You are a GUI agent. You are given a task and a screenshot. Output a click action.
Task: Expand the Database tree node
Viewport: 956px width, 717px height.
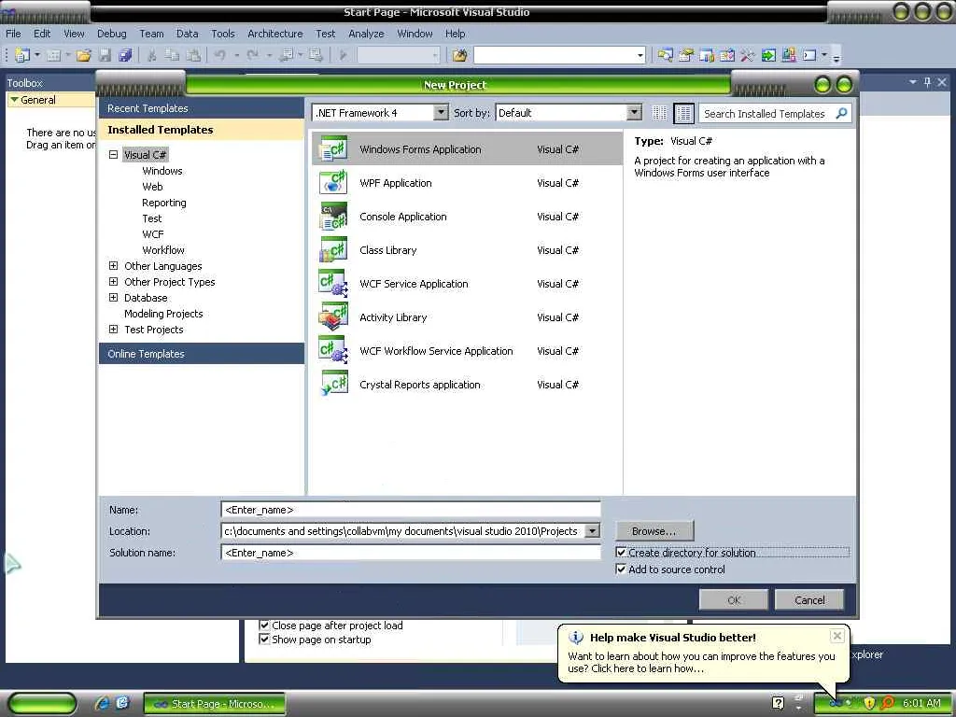pos(113,297)
